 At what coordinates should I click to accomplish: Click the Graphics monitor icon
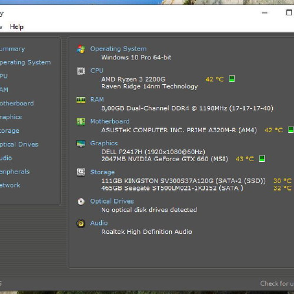point(81,143)
